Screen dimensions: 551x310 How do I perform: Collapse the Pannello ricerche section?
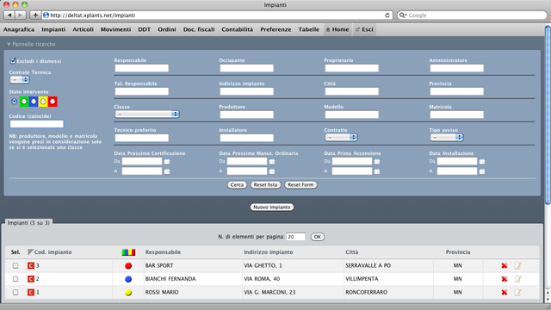[31, 44]
